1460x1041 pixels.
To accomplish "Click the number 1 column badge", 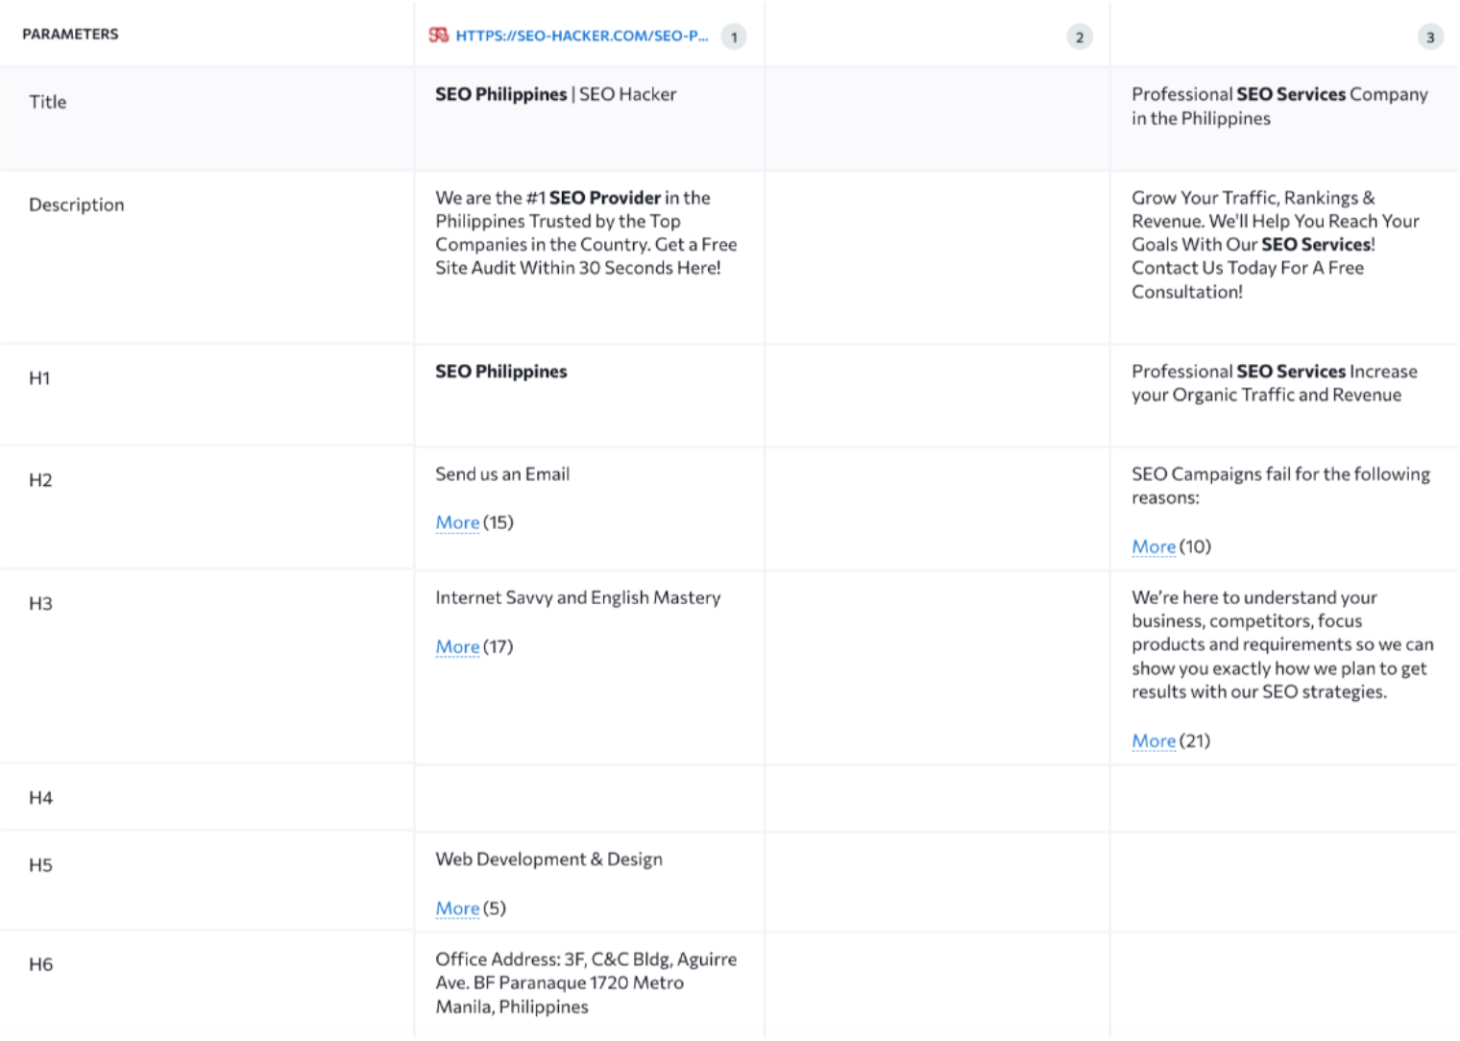I will click(734, 37).
